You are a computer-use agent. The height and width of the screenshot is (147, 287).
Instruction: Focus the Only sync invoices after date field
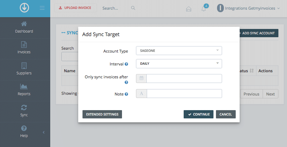point(184,78)
